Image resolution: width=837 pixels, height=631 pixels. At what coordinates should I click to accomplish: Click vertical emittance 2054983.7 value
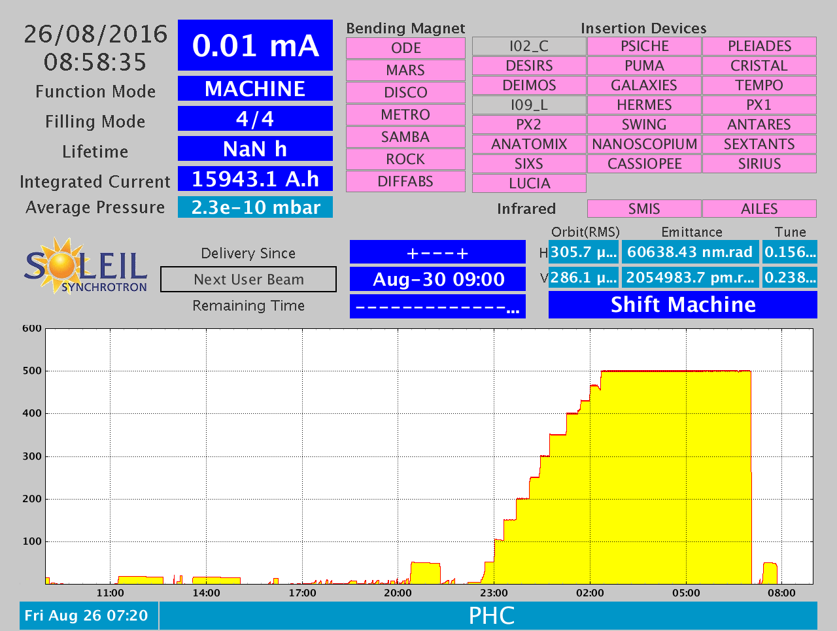pos(691,277)
